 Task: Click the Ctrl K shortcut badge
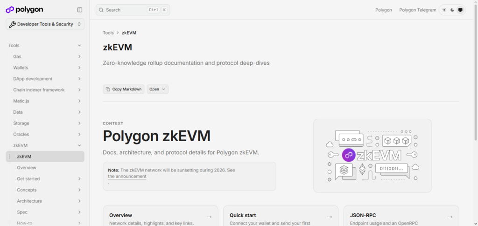tap(157, 10)
